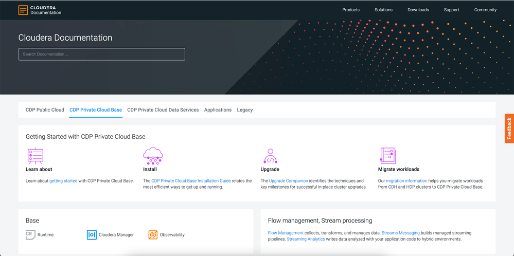Open the Upgrade Companion link
Viewport: 514px width, 256px height.
coord(289,181)
